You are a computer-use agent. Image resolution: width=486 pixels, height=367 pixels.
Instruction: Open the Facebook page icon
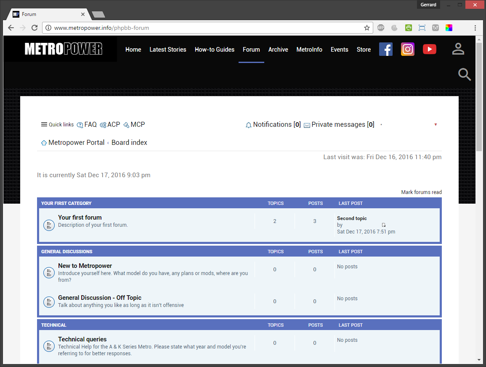coord(385,49)
